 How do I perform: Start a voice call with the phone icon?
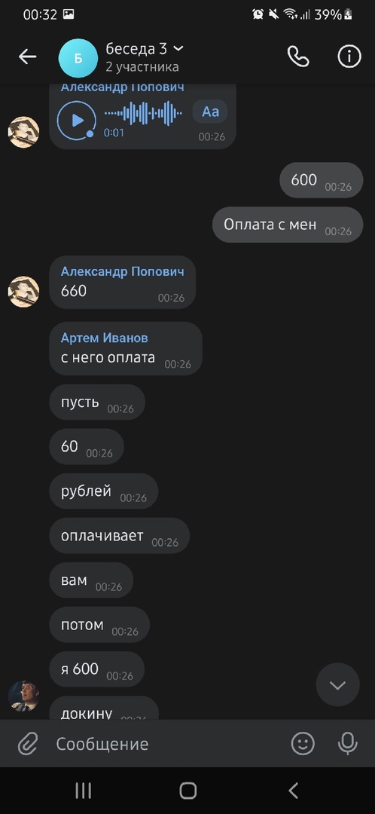click(x=298, y=57)
